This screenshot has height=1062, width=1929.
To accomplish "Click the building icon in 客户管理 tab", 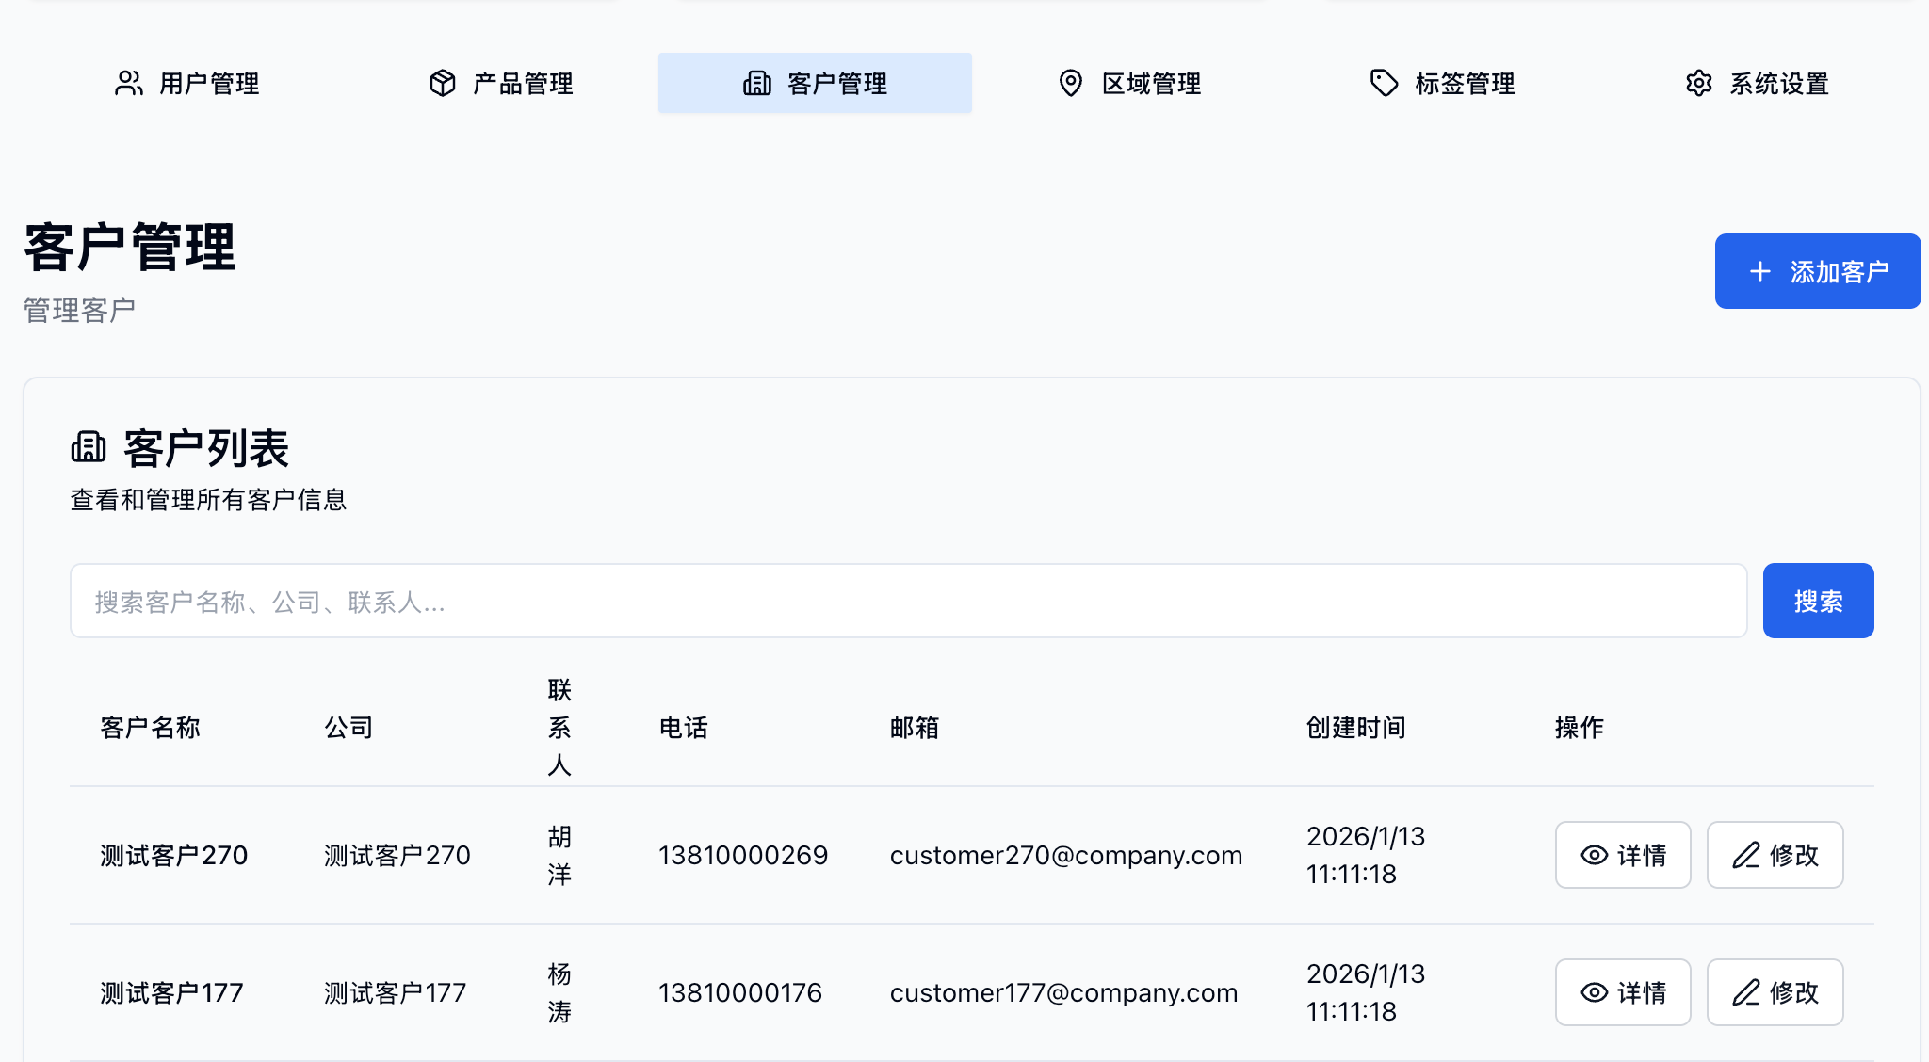I will pyautogui.click(x=757, y=83).
